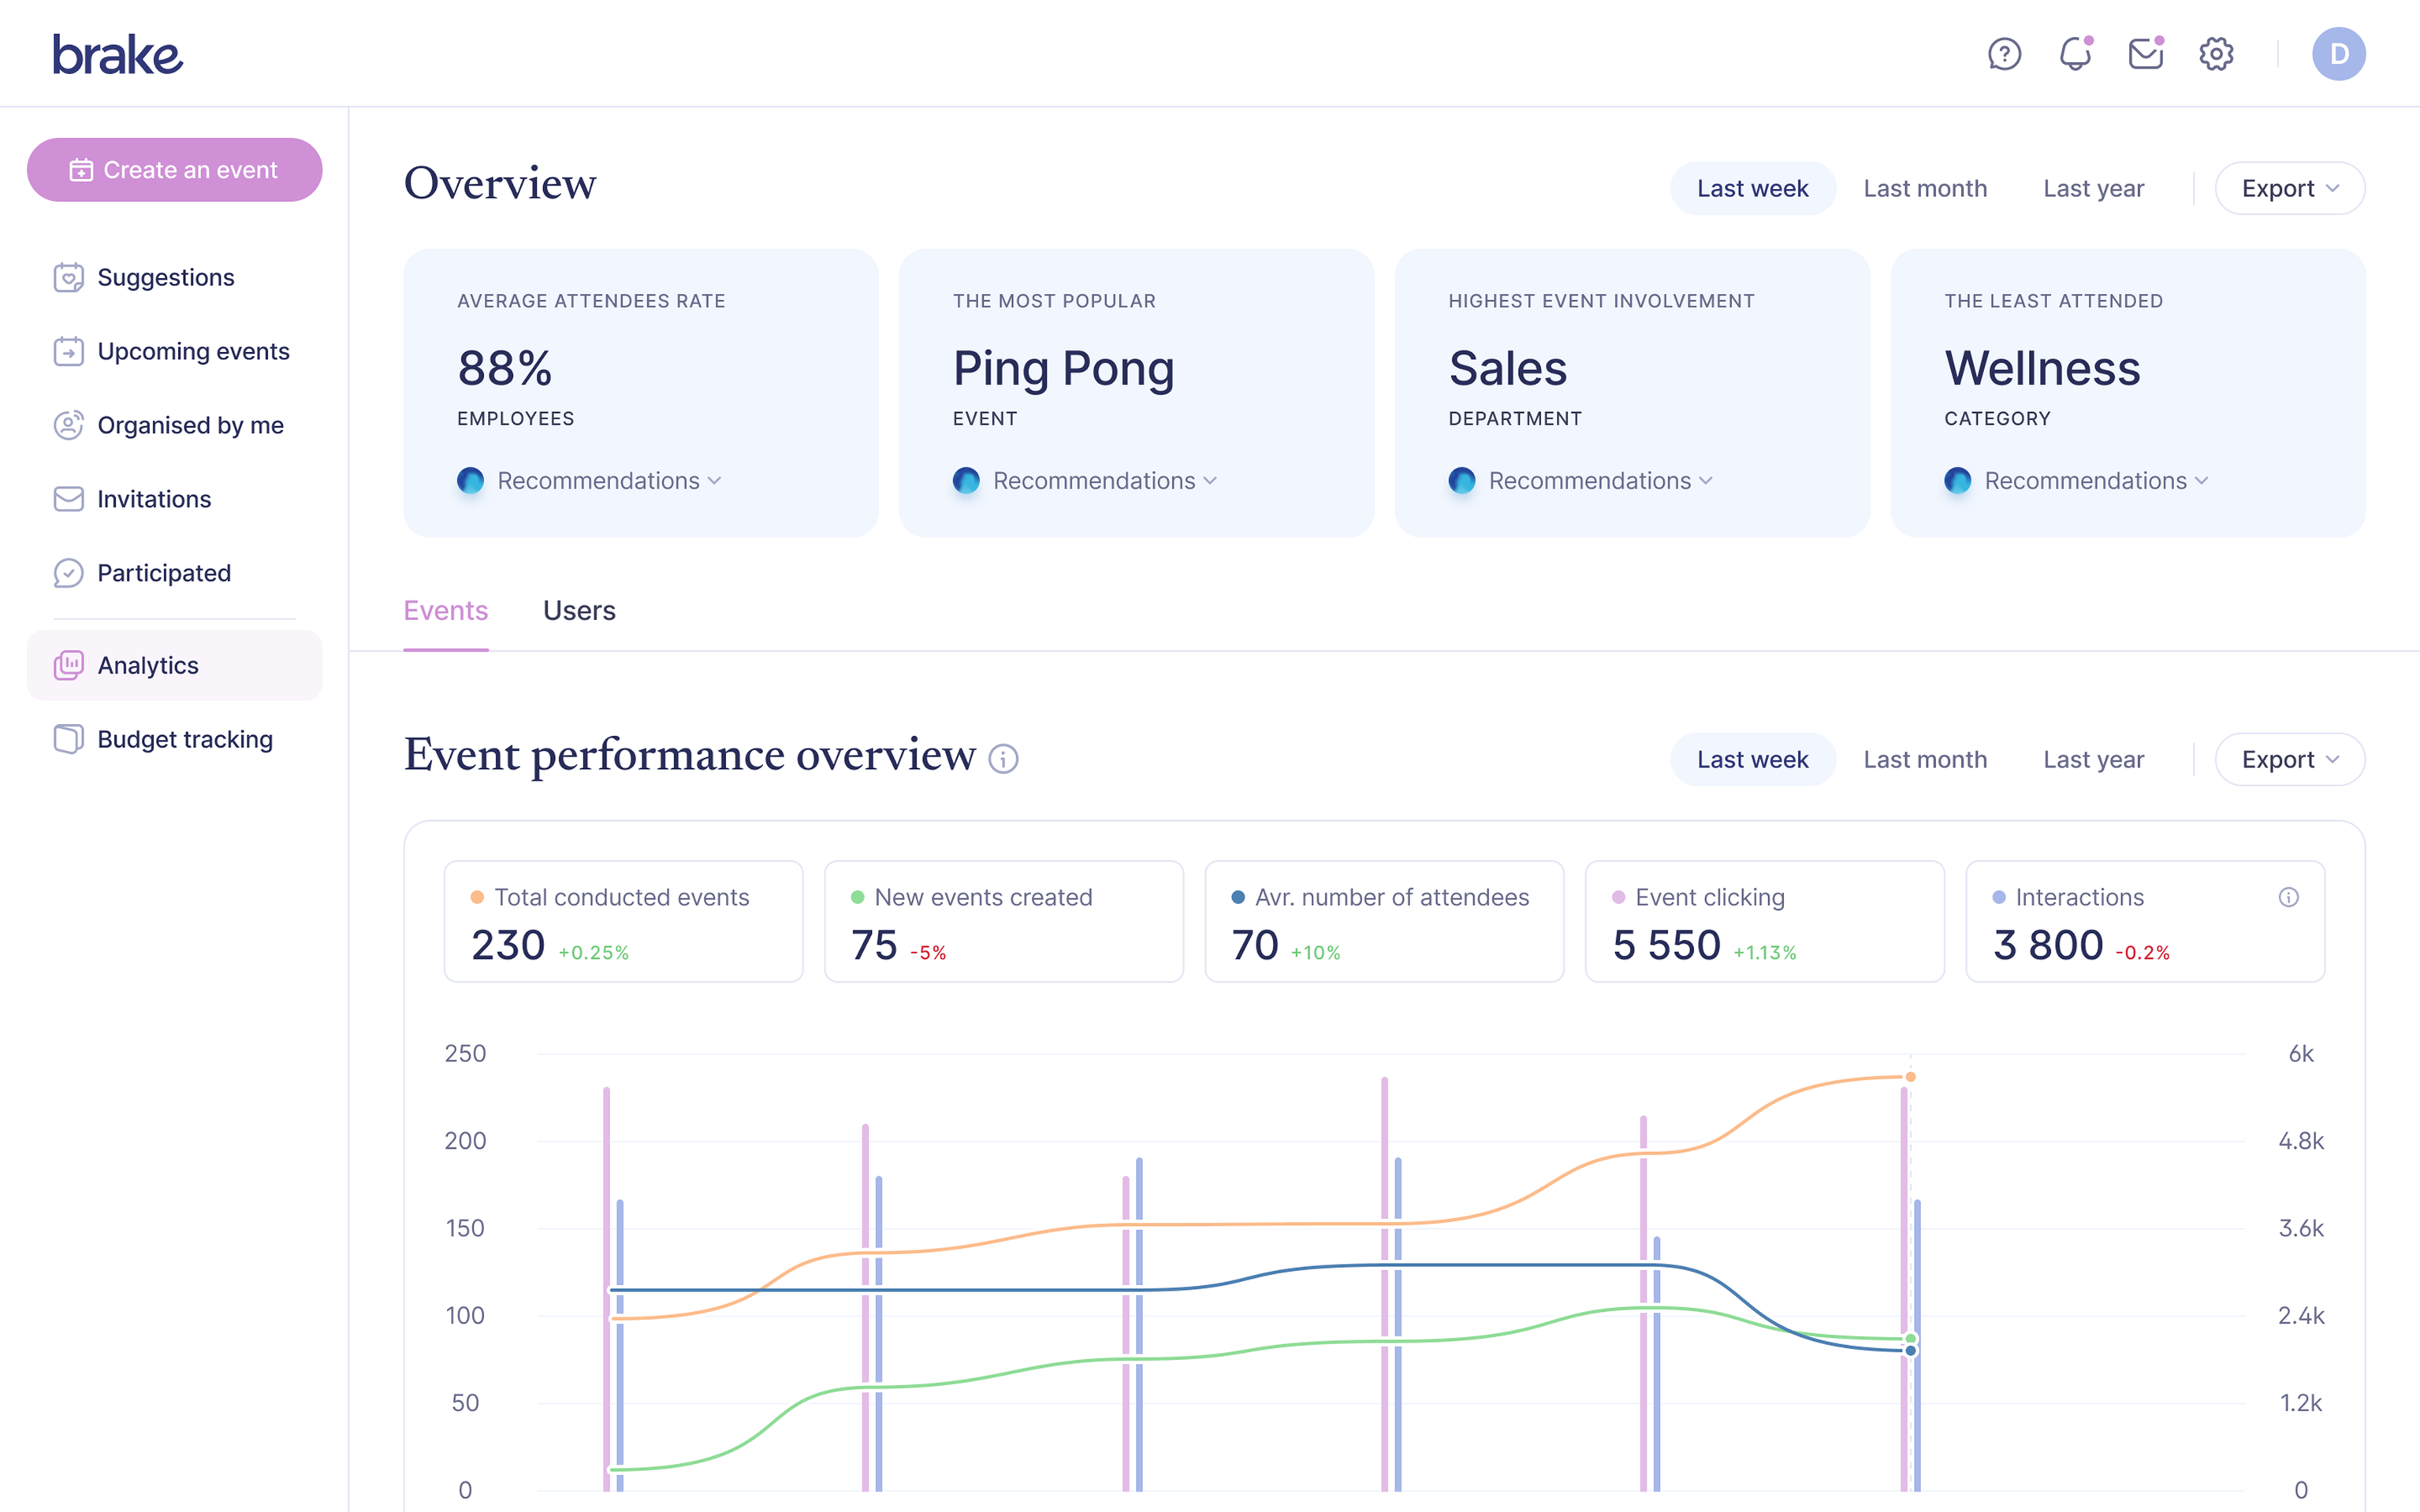Click the orange endpoint on the chart
Viewport: 2420px width, 1512px height.
pos(1910,1077)
